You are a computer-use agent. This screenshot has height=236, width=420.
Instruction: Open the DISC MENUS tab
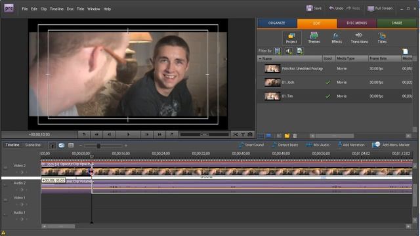[357, 23]
